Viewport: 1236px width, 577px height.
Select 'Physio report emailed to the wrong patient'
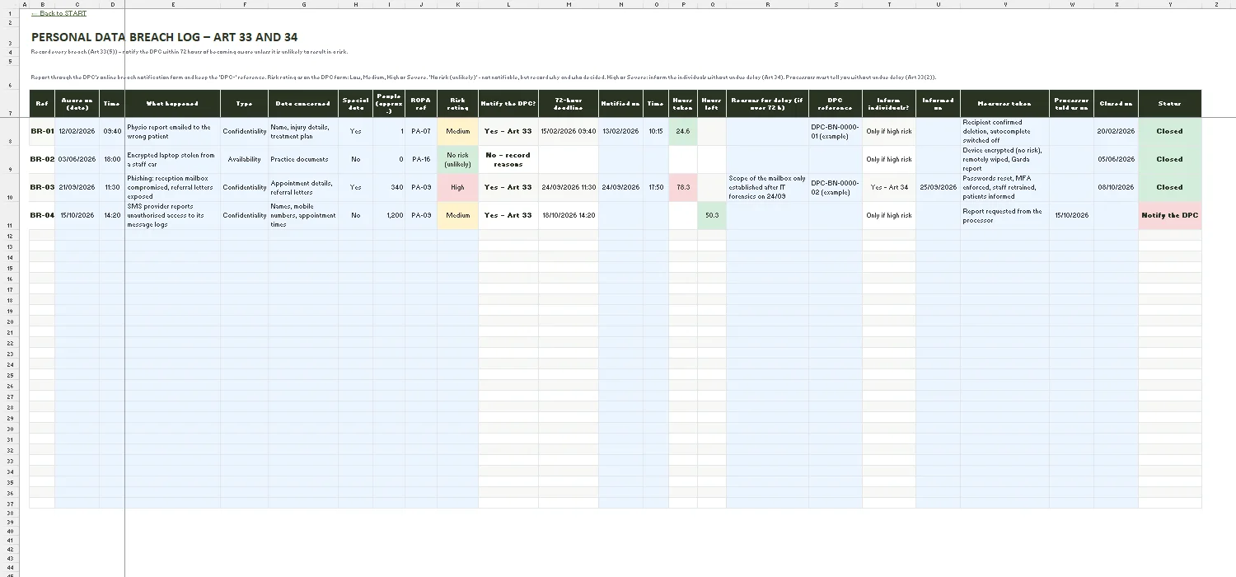point(172,131)
